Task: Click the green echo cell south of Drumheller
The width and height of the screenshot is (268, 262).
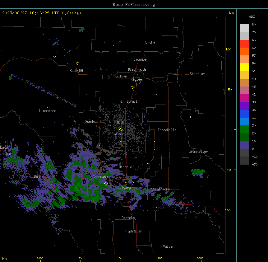Action: [198, 172]
